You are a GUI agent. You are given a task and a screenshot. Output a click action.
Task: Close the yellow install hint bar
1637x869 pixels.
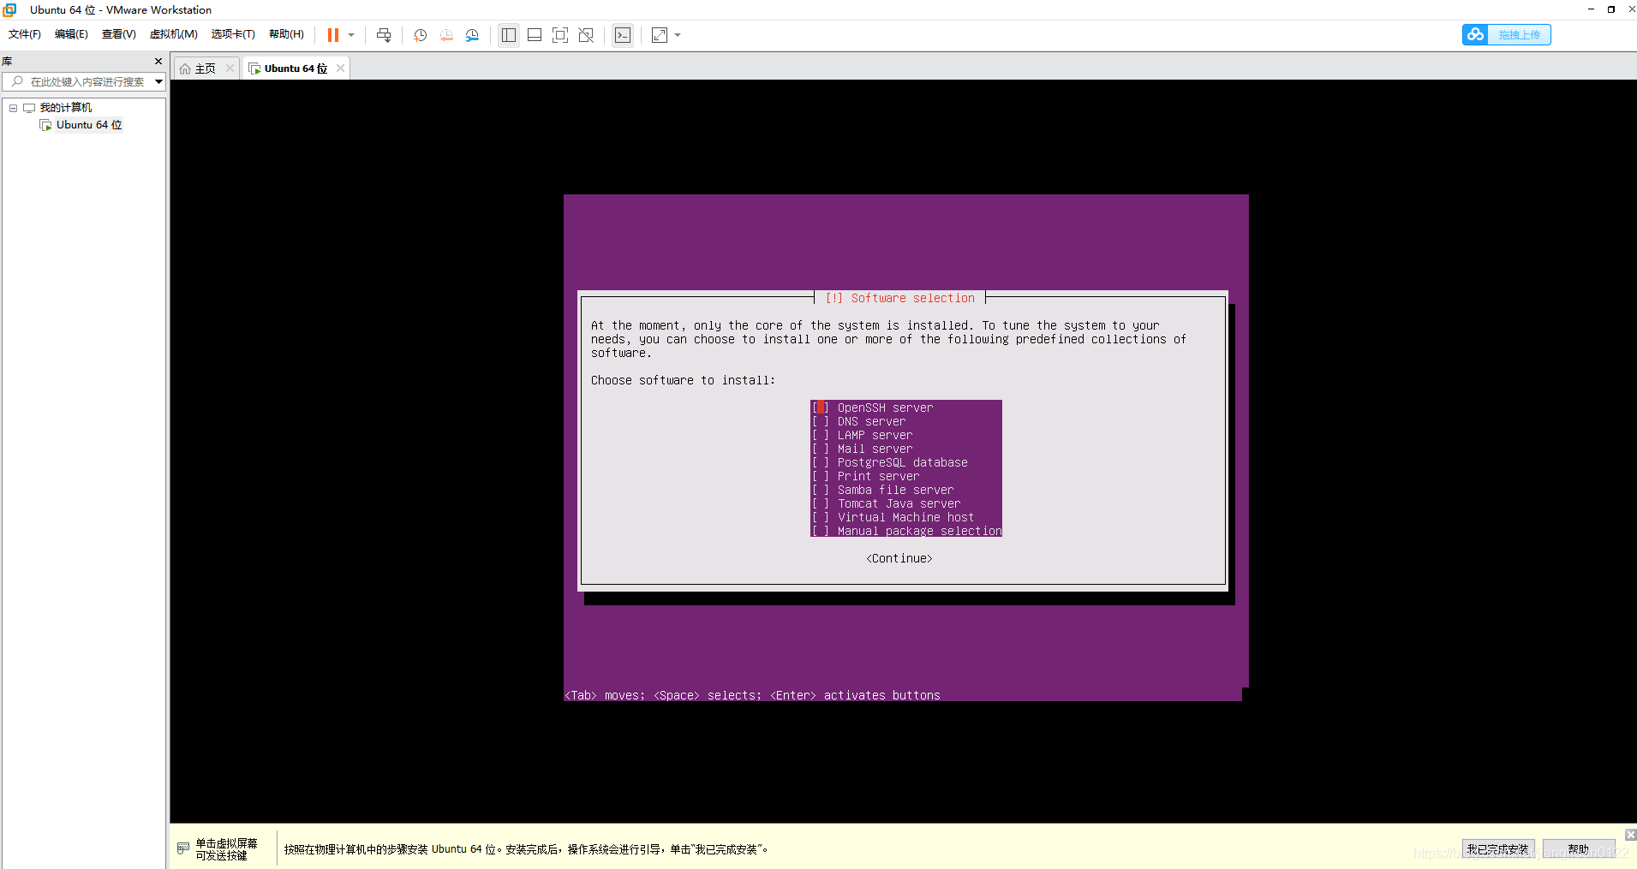[x=1630, y=835]
